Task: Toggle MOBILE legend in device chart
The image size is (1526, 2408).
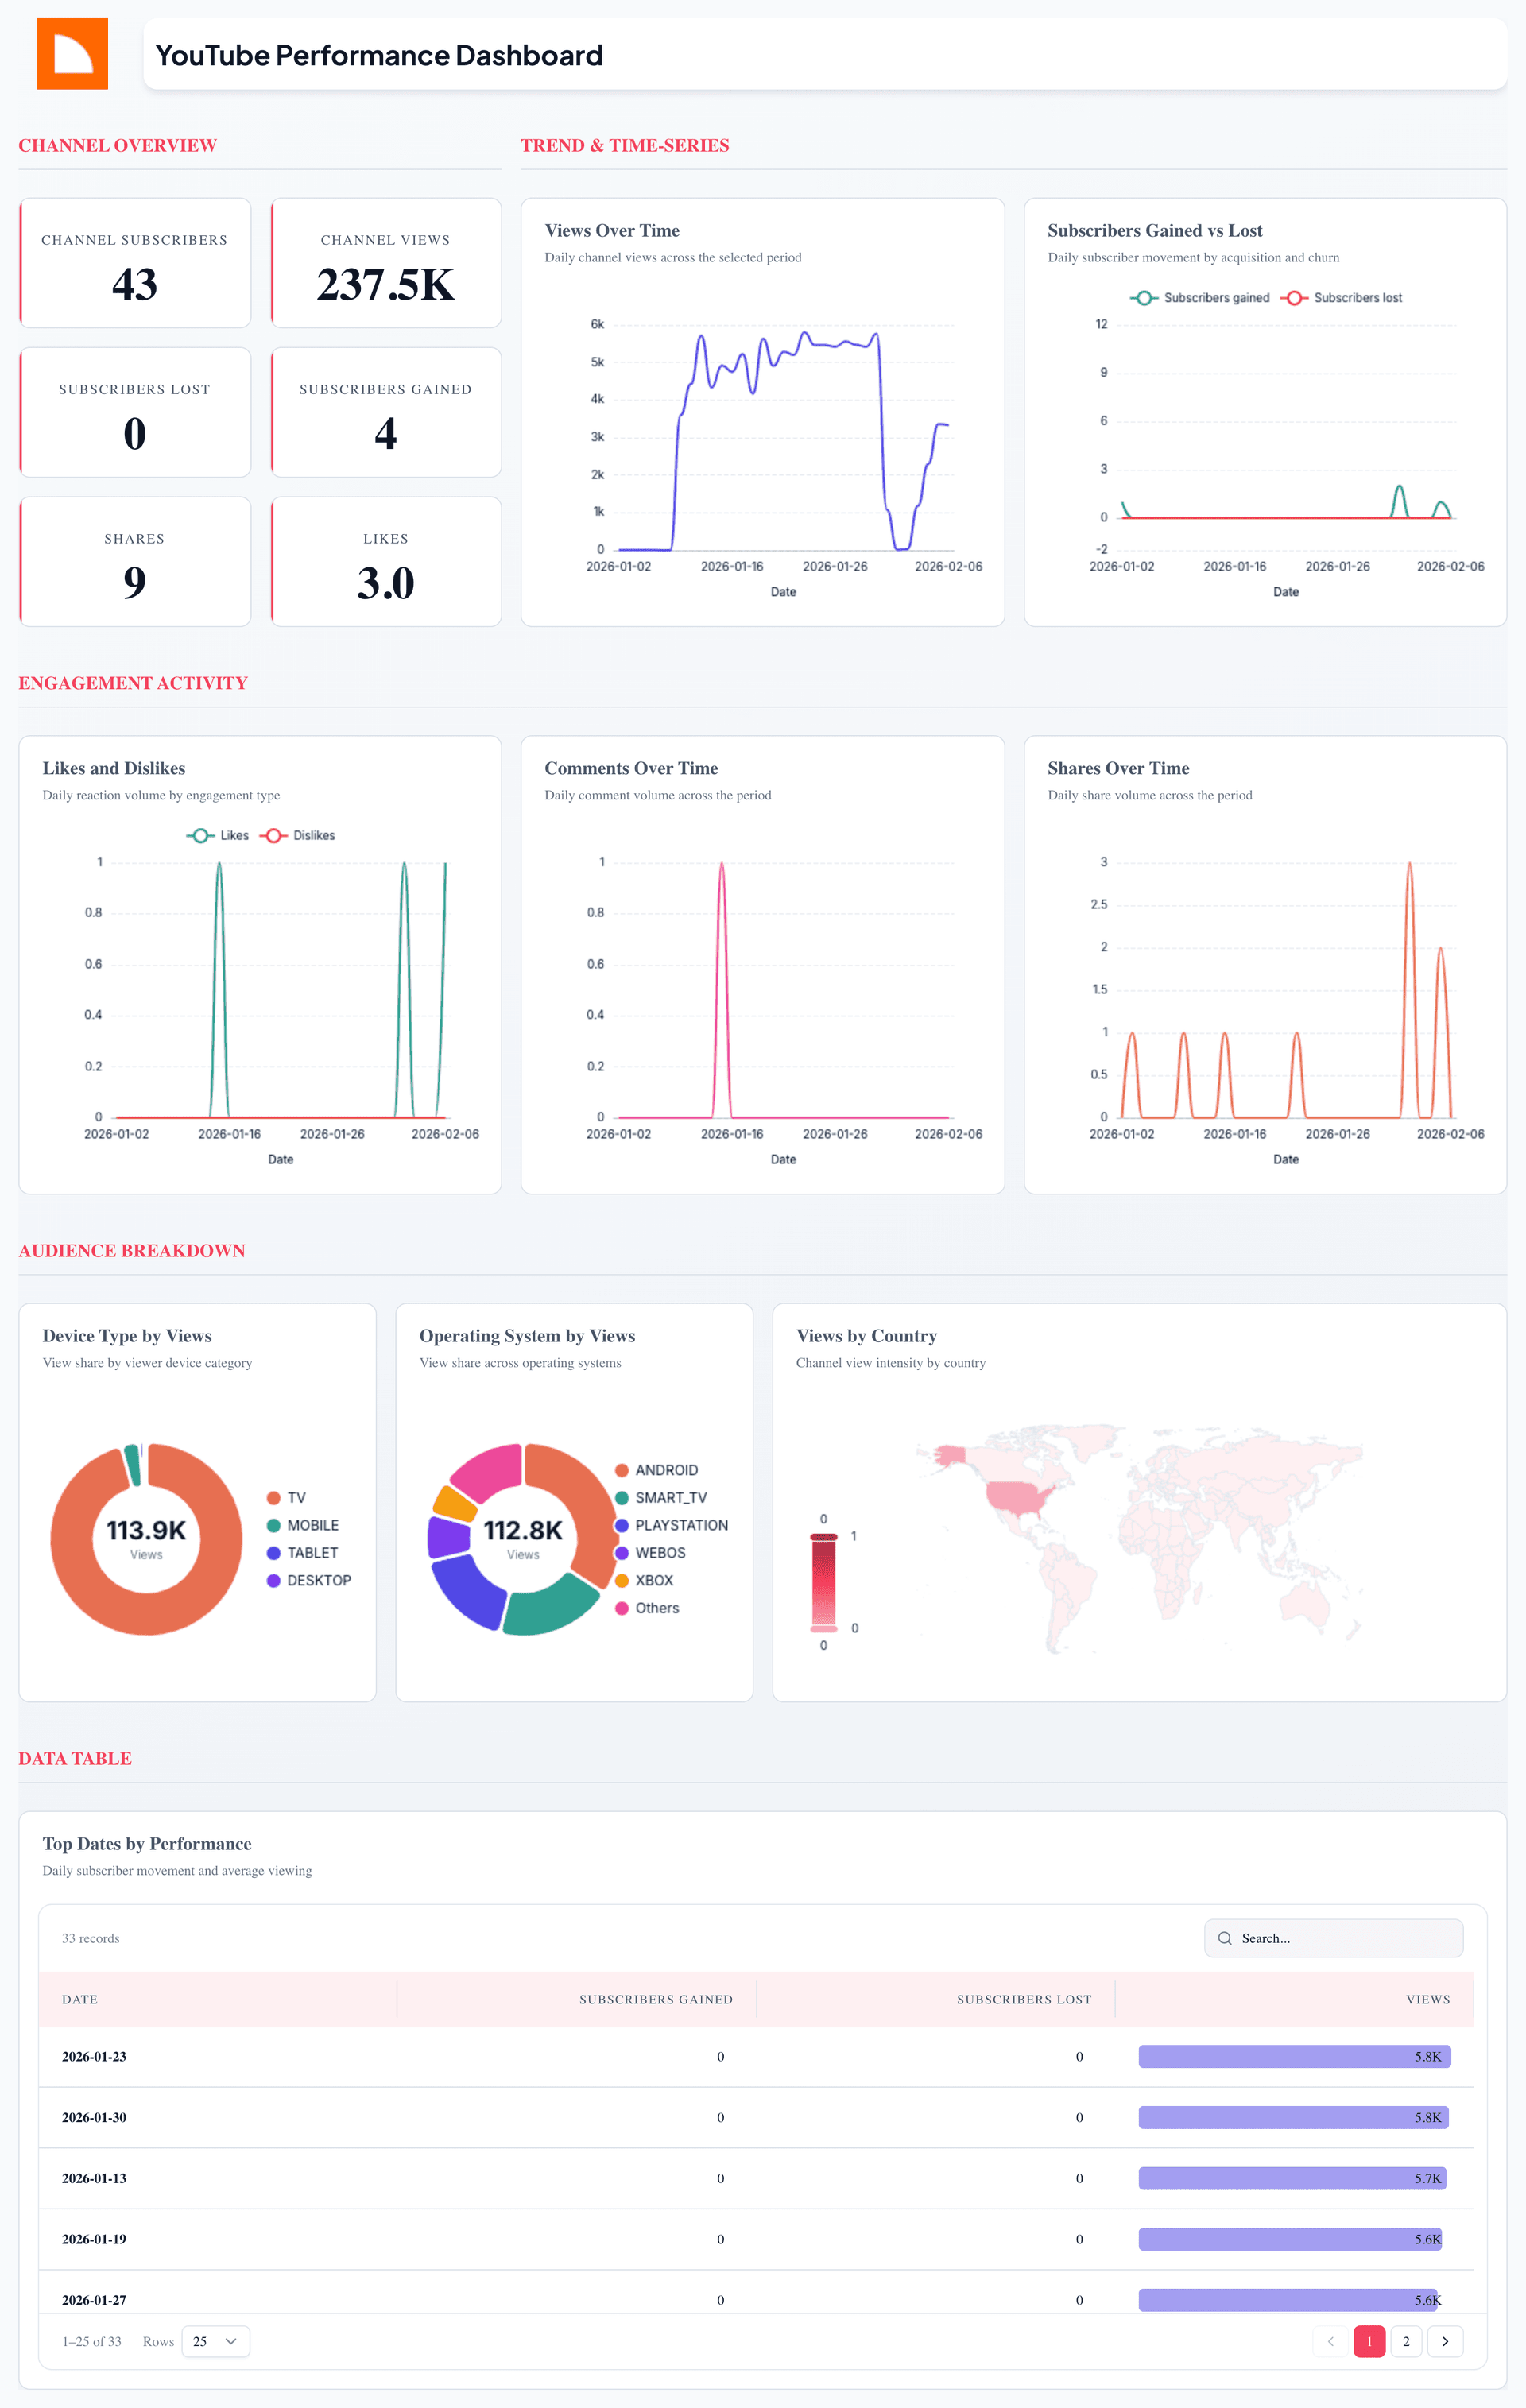Action: [x=303, y=1525]
